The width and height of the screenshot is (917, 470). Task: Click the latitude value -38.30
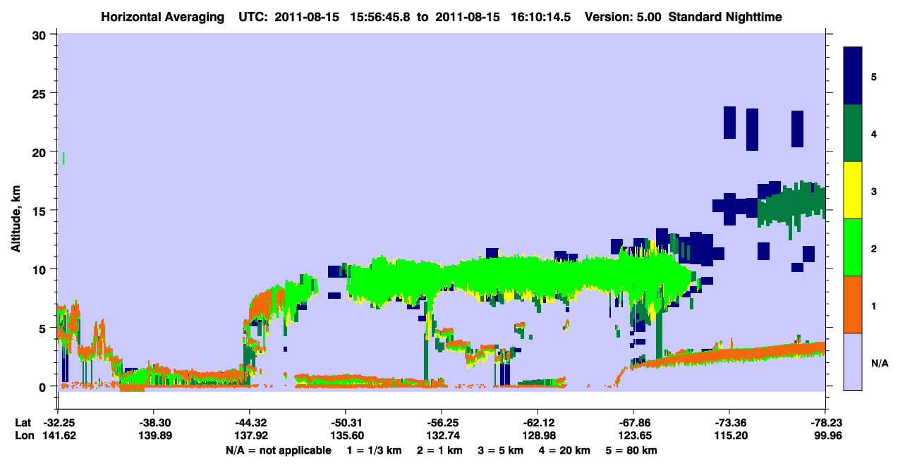[153, 423]
